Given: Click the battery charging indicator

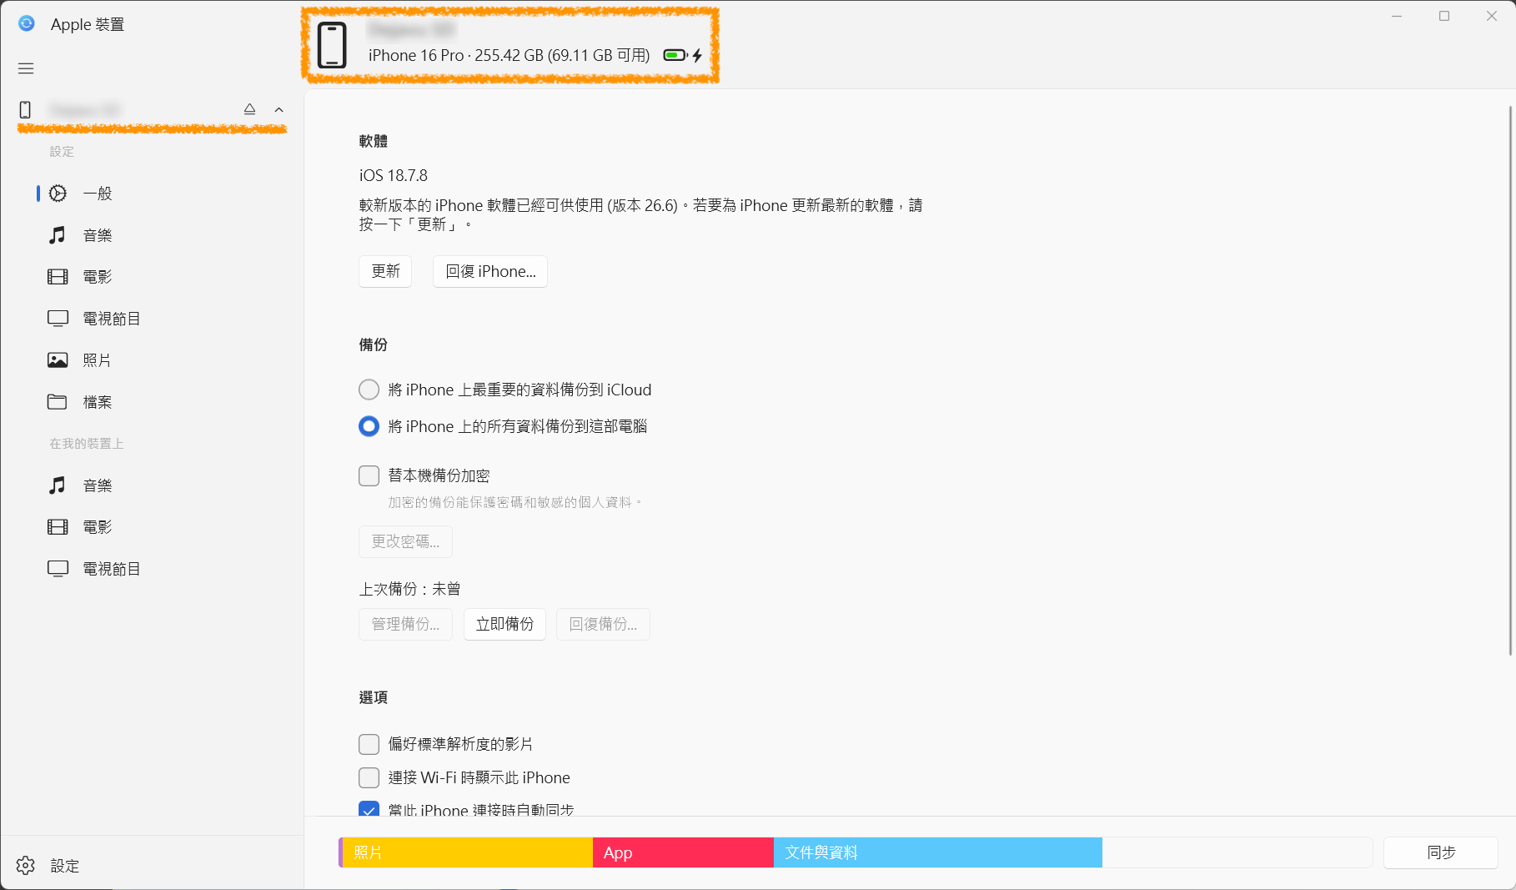Looking at the screenshot, I should pyautogui.click(x=682, y=55).
